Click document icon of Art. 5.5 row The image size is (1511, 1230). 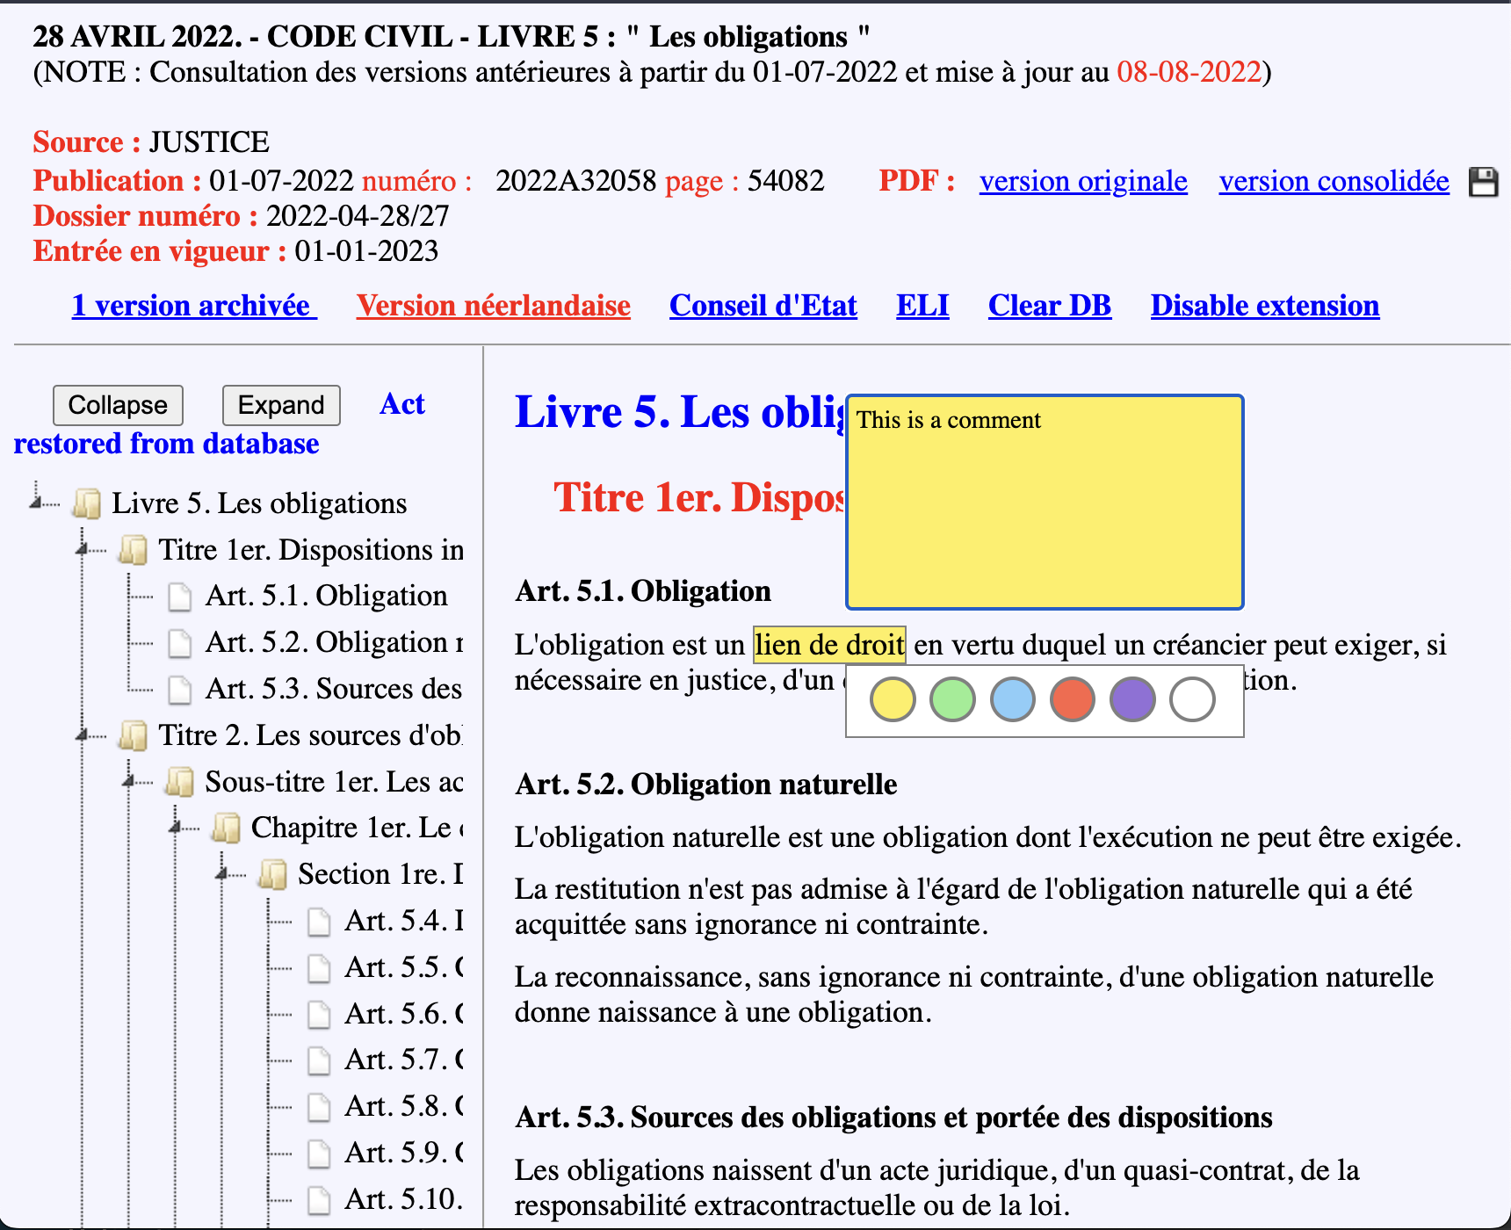[x=320, y=968]
